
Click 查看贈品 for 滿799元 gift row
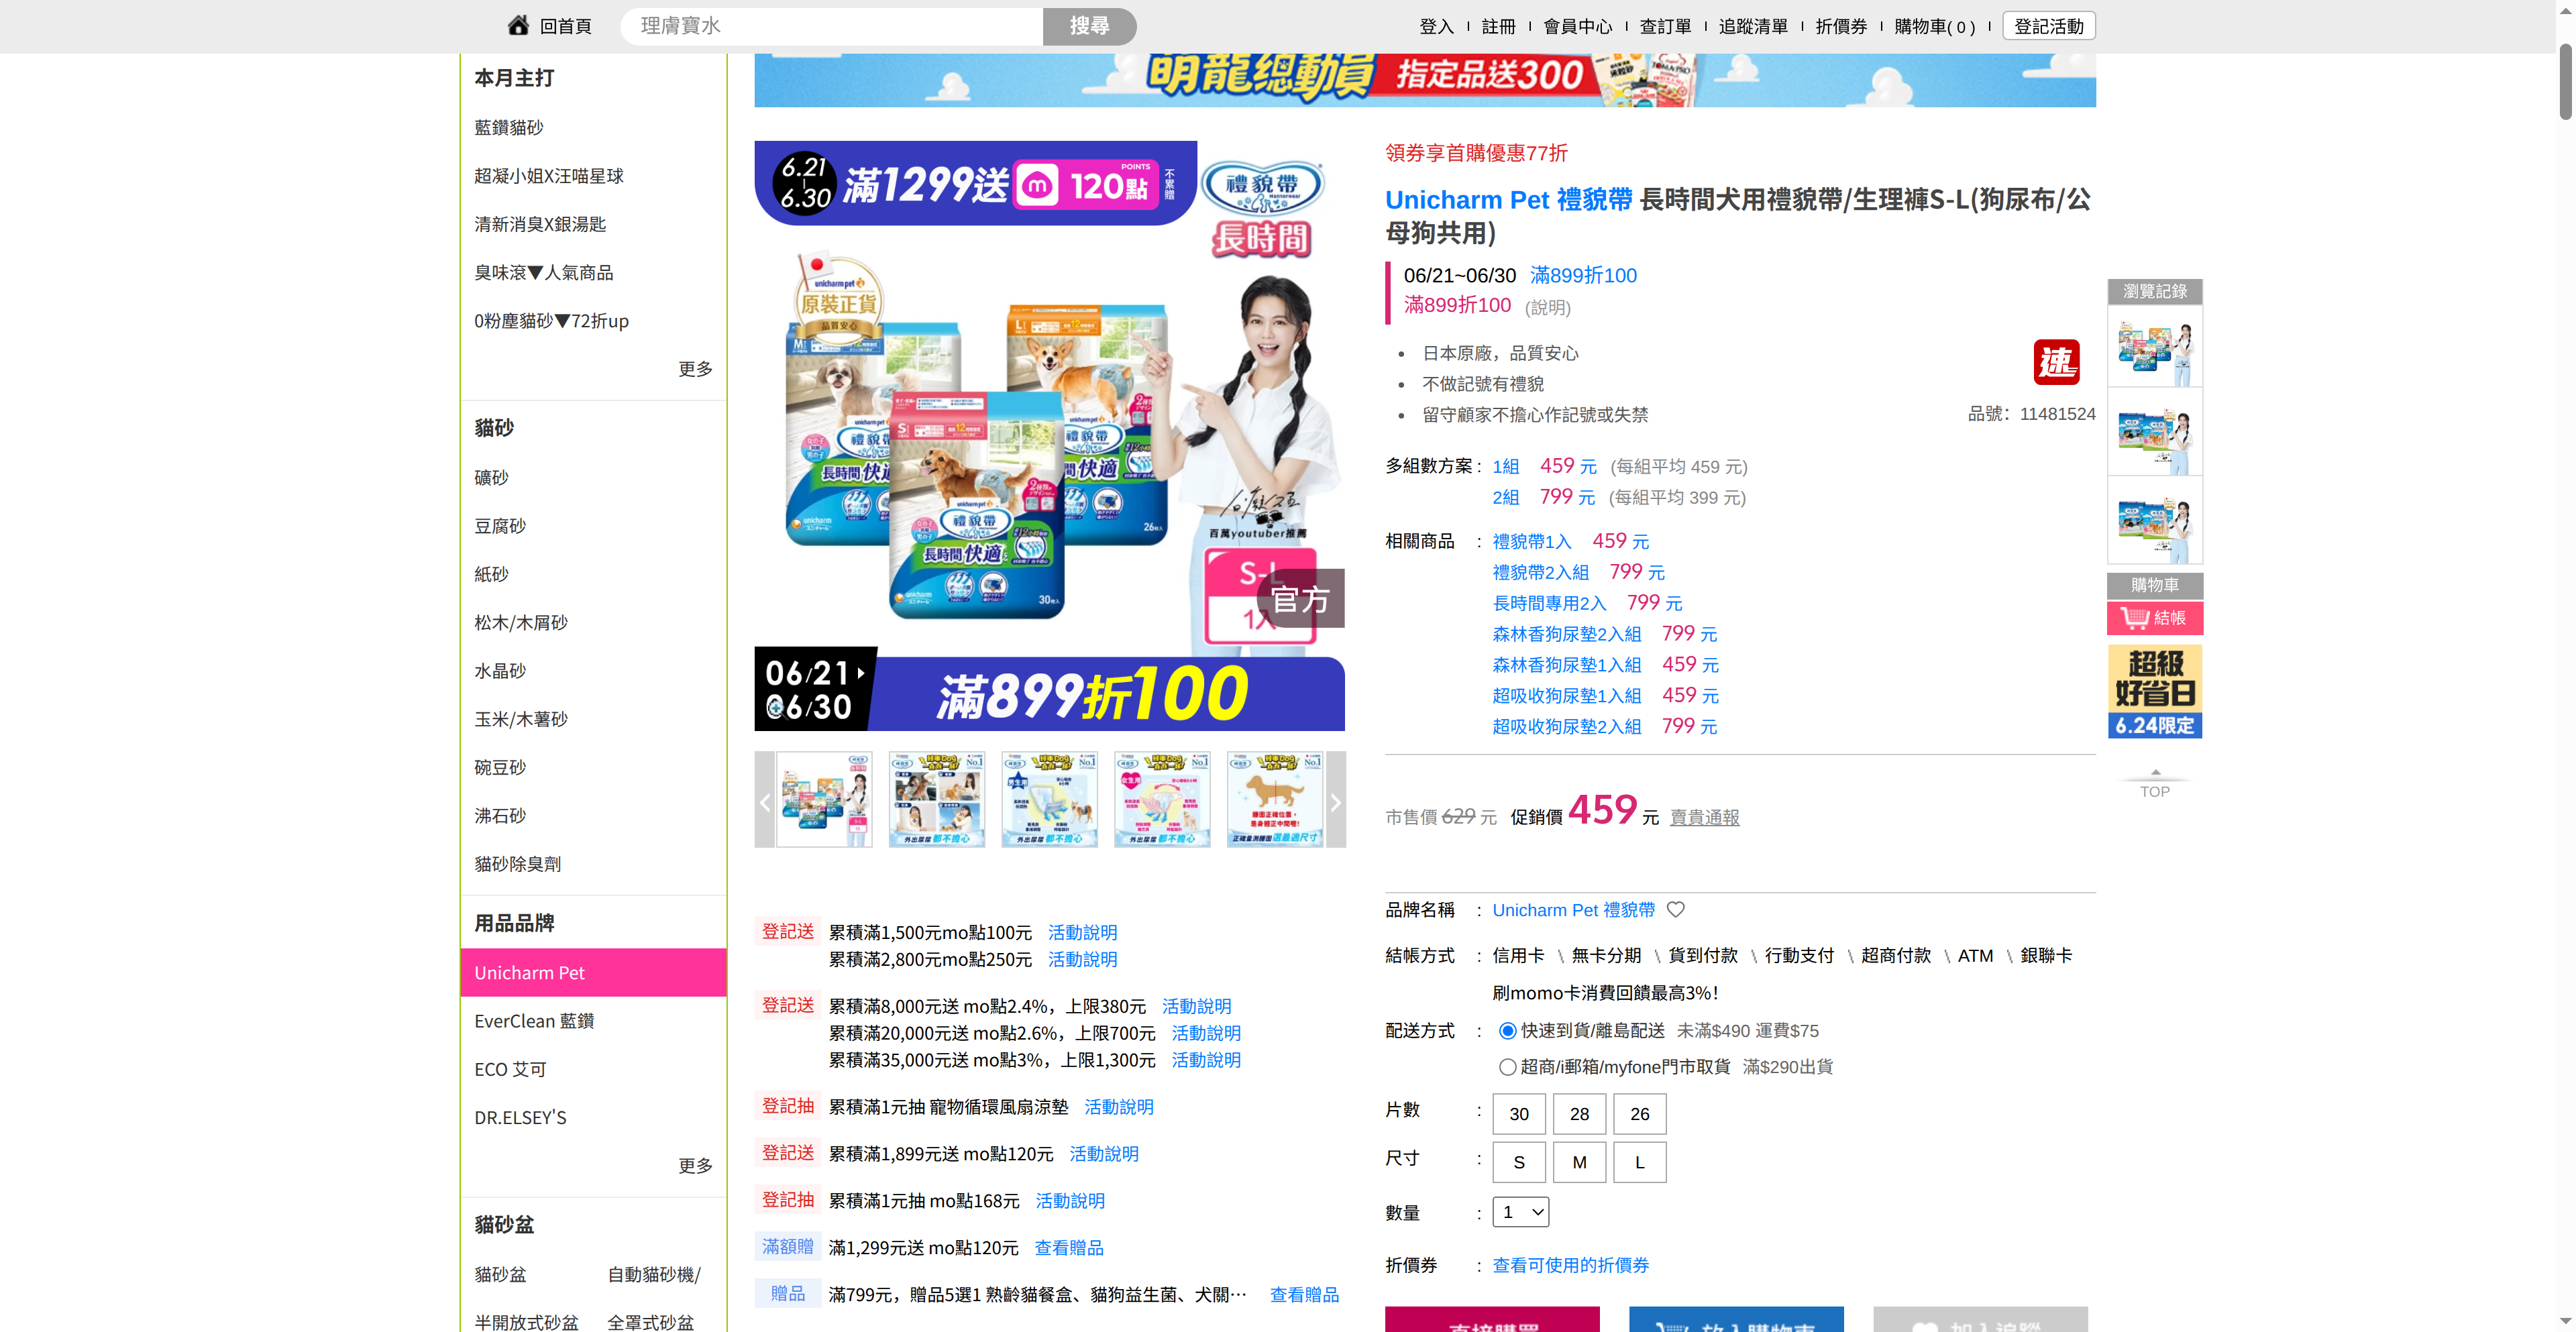(1304, 1295)
